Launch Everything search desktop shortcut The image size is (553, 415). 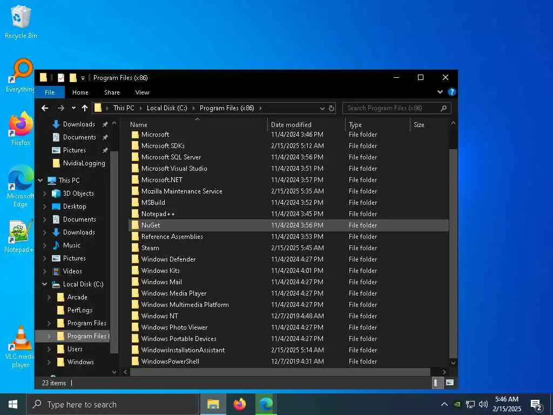(x=21, y=76)
